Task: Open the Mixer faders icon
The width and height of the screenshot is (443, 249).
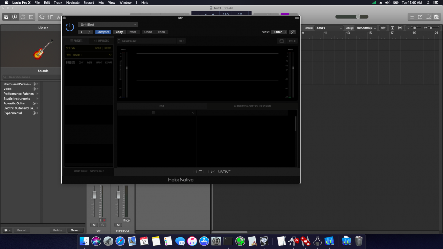Action: tap(51, 17)
